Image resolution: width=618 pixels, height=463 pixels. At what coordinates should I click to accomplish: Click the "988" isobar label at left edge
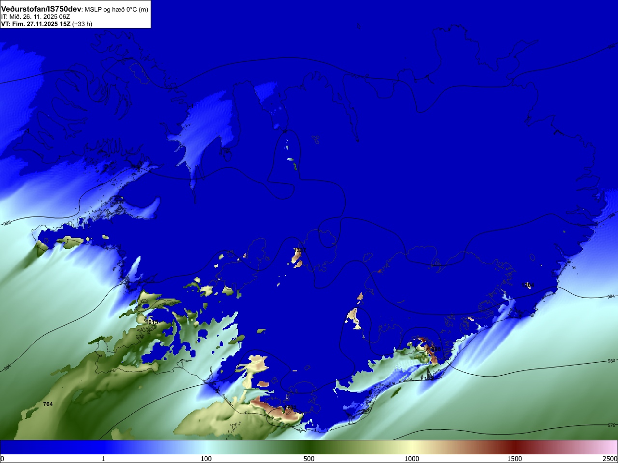[7, 223]
